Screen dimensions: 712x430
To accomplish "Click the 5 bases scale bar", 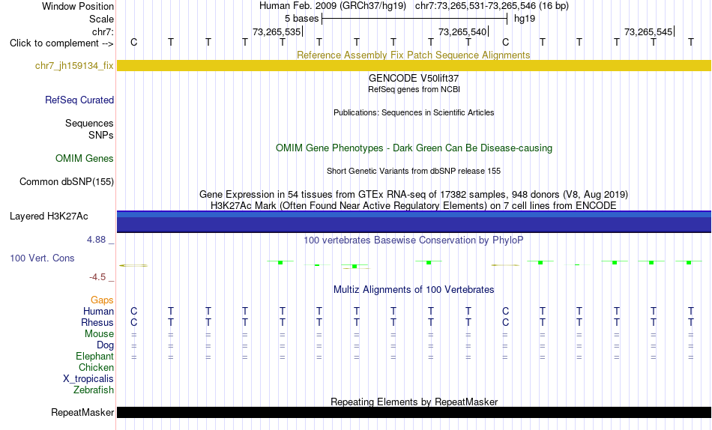I will (414, 19).
